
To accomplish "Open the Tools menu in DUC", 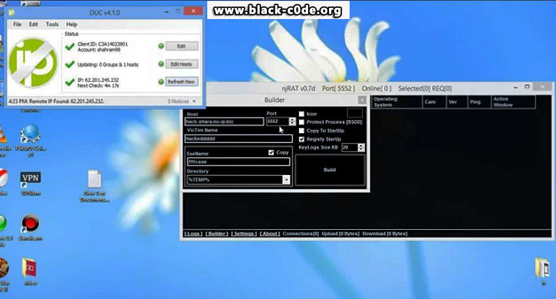I will click(52, 24).
